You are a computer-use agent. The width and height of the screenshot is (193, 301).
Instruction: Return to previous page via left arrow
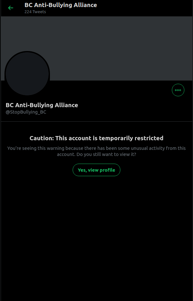(x=11, y=8)
